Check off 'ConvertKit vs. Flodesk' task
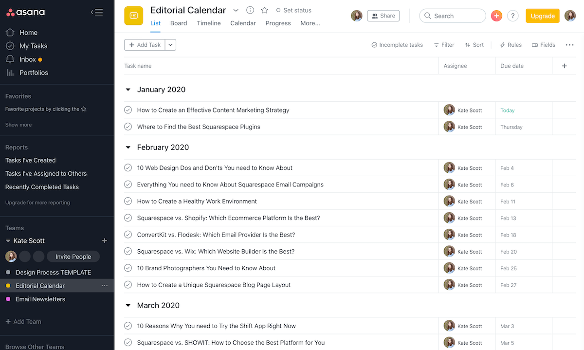The image size is (584, 350). click(128, 235)
